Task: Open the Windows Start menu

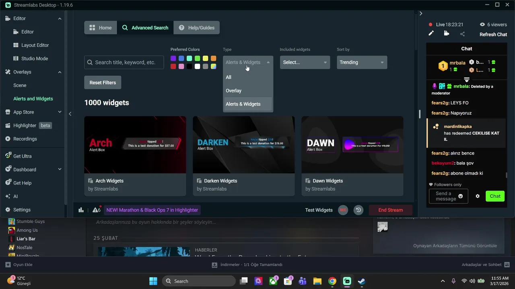Action: [x=153, y=281]
